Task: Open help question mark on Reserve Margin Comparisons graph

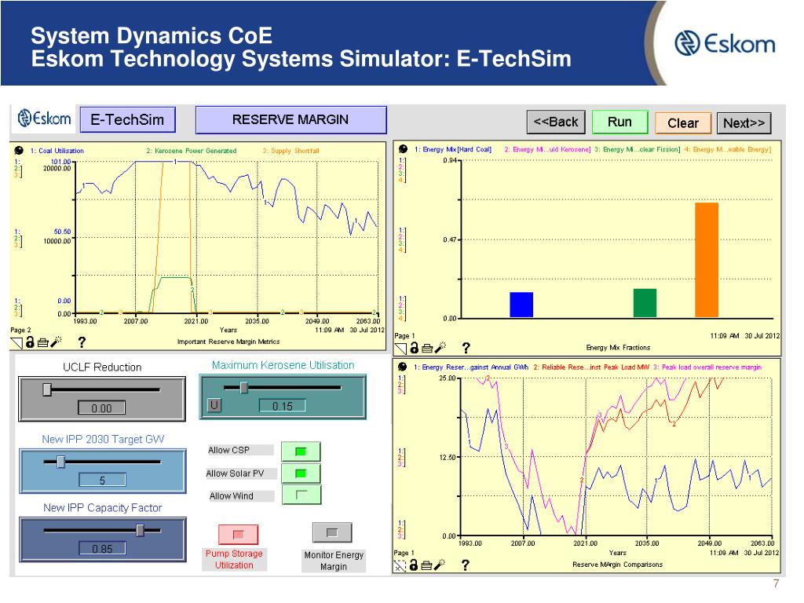Action: [465, 565]
